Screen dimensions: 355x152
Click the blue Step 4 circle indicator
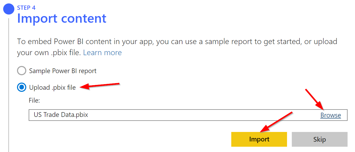(x=8, y=9)
